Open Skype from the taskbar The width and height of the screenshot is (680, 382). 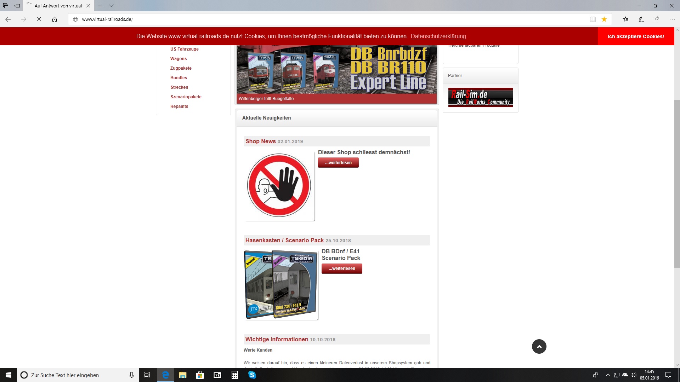252,375
